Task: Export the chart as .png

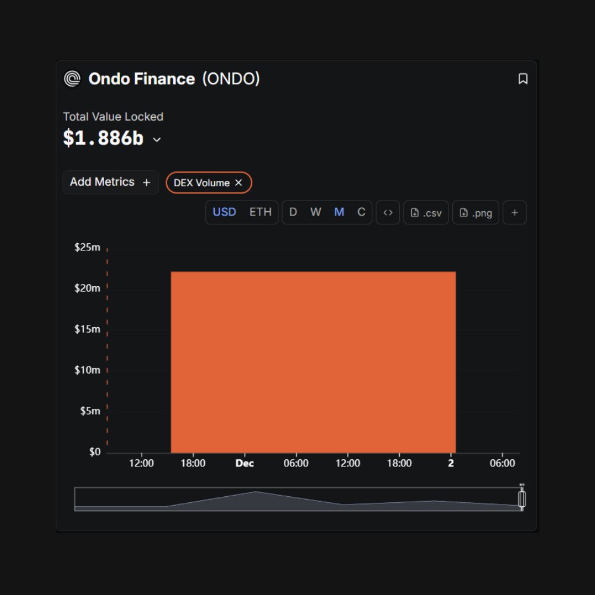Action: (x=475, y=212)
